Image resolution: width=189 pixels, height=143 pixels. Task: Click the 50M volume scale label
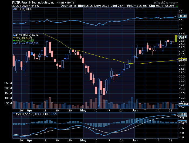click(x=9, y=103)
